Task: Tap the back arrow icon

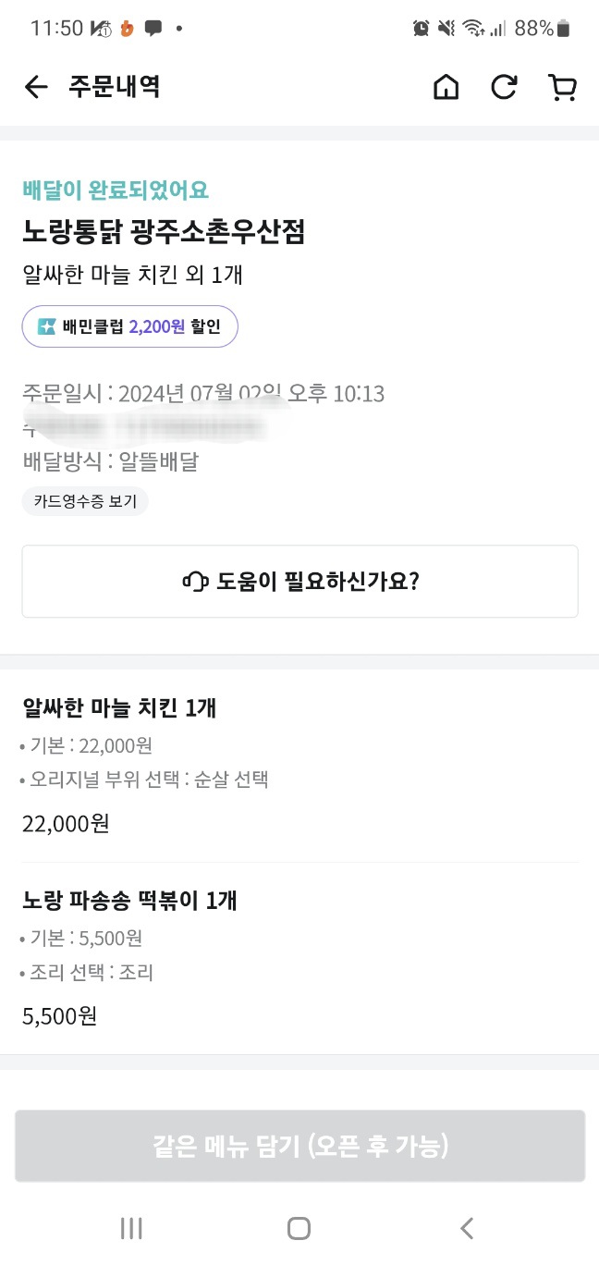Action: [x=35, y=87]
